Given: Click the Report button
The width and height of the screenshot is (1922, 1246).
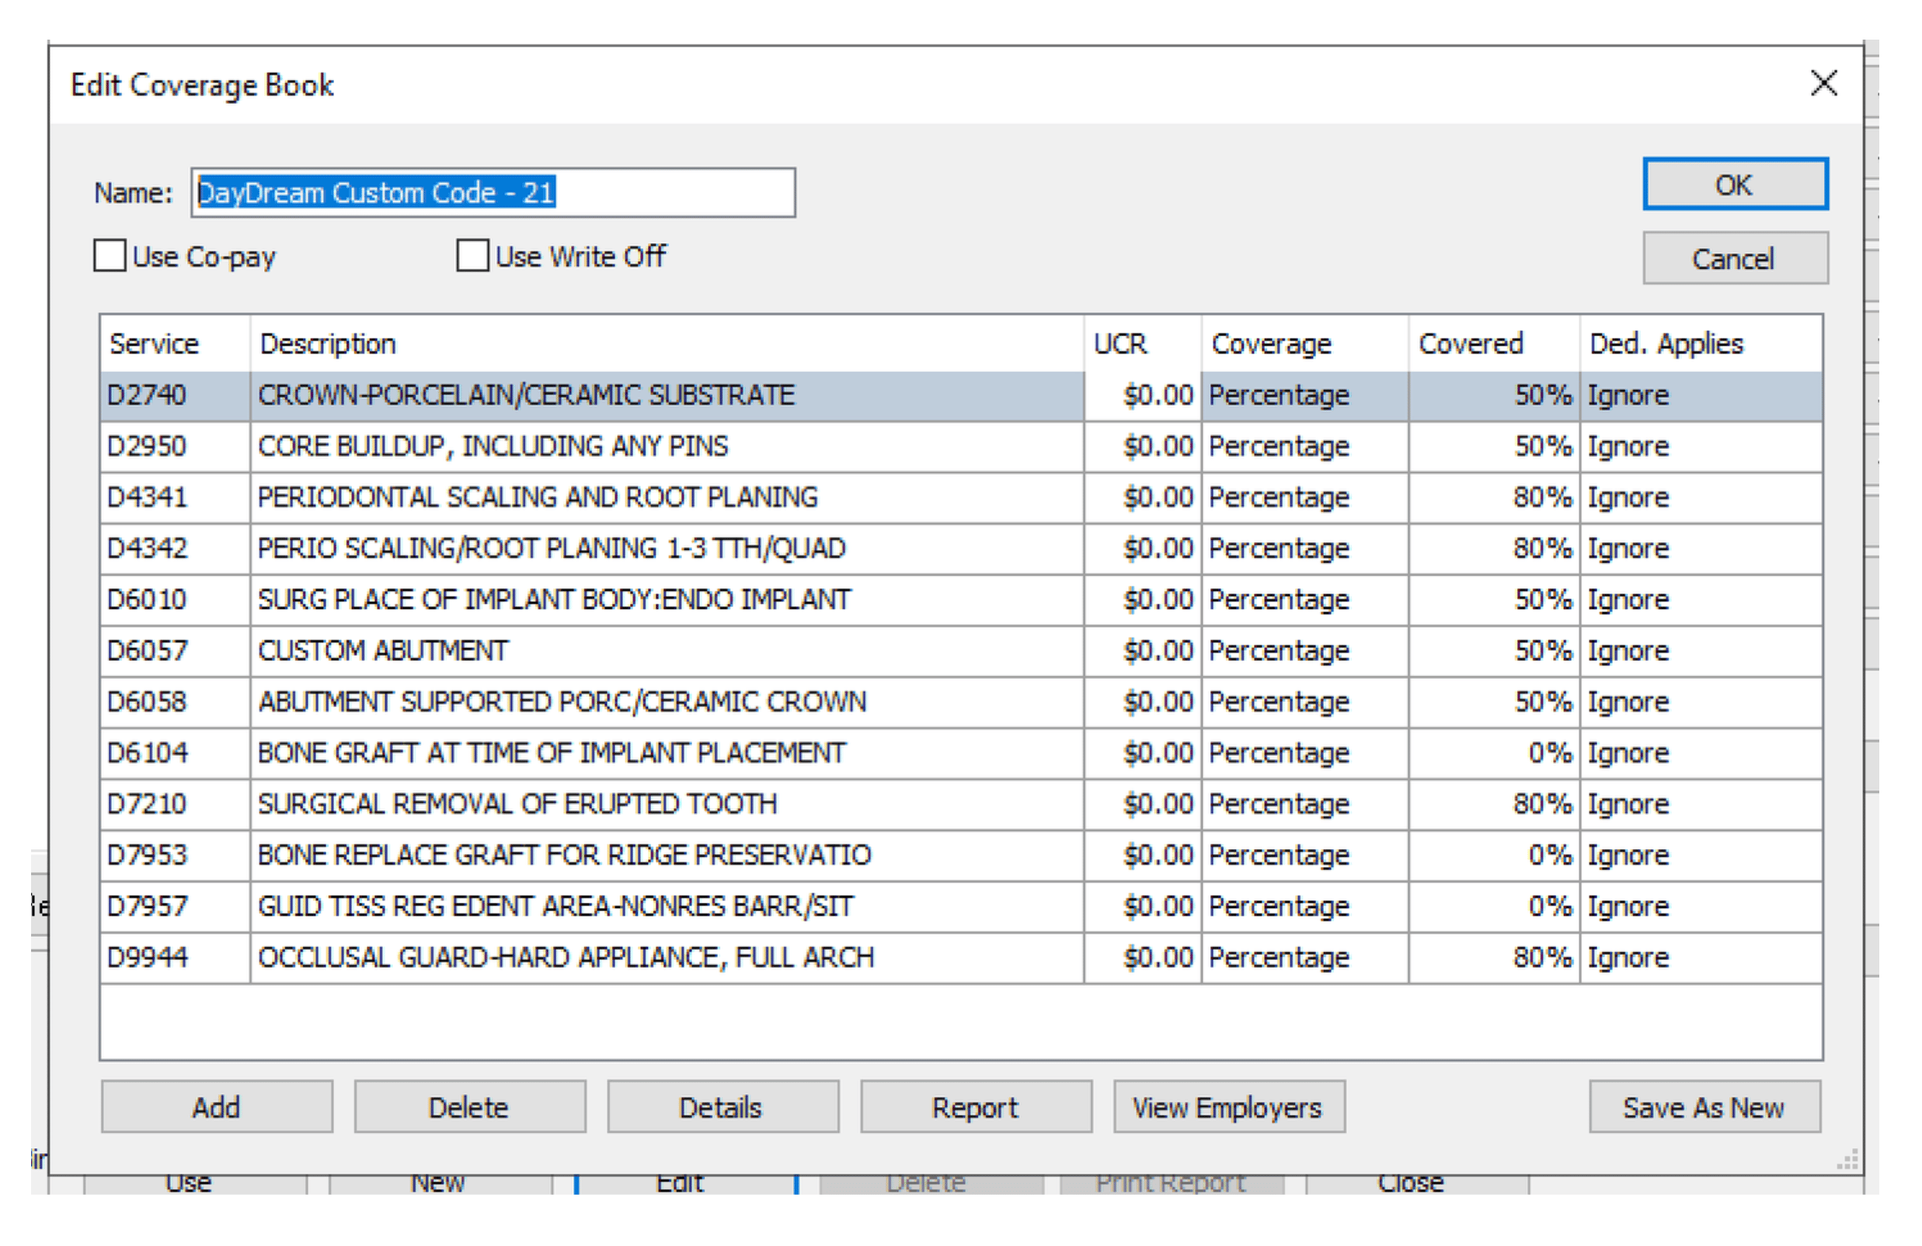Looking at the screenshot, I should point(977,1106).
